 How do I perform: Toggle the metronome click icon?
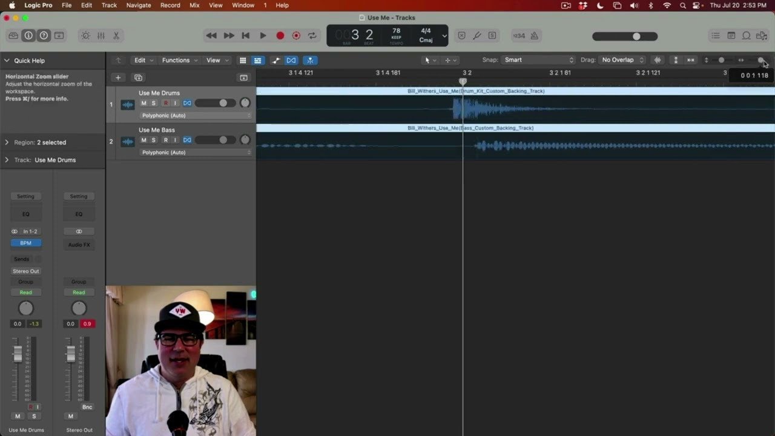pos(535,36)
